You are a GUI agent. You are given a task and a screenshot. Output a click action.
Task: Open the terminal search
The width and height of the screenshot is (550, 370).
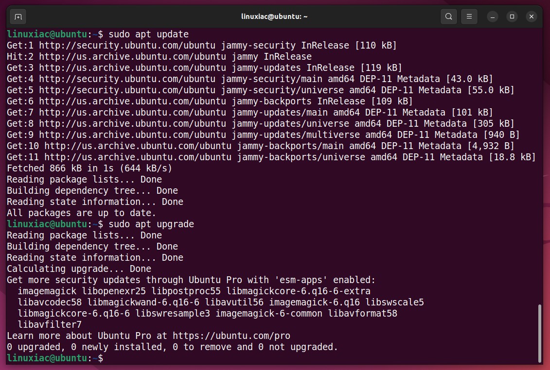click(449, 17)
